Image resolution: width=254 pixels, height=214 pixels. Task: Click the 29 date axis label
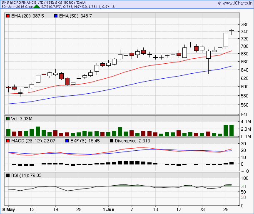click(x=226, y=209)
